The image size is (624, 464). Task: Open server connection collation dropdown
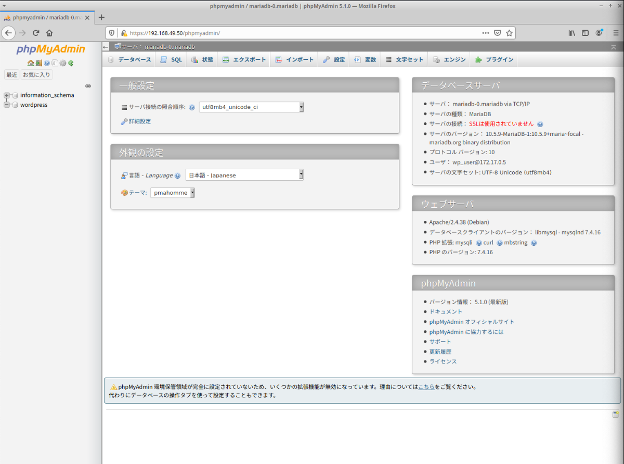251,107
